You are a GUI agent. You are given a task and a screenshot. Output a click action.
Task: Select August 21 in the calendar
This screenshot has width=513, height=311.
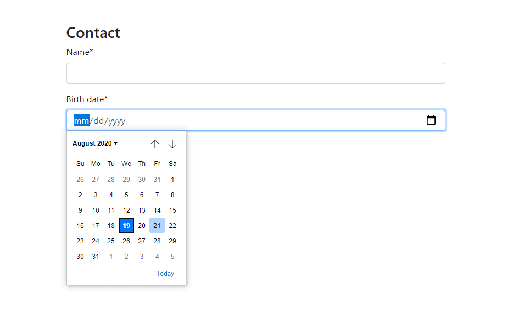(x=157, y=226)
